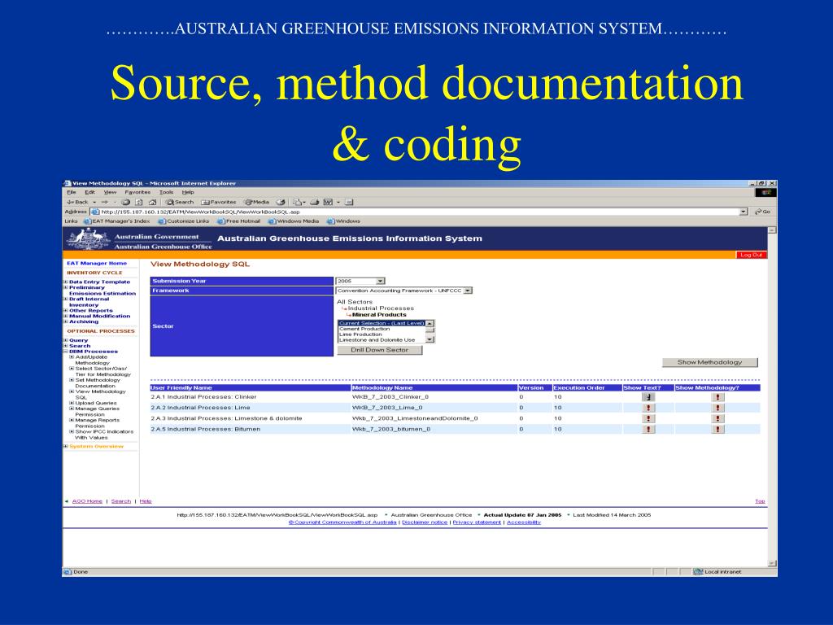Screen dimensions: 833x625
Task: Open Set Methodology Documentation item
Action: 98,383
